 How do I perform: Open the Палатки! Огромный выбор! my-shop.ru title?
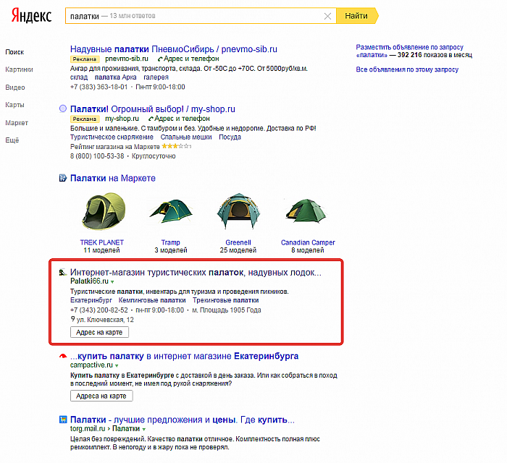click(x=153, y=109)
